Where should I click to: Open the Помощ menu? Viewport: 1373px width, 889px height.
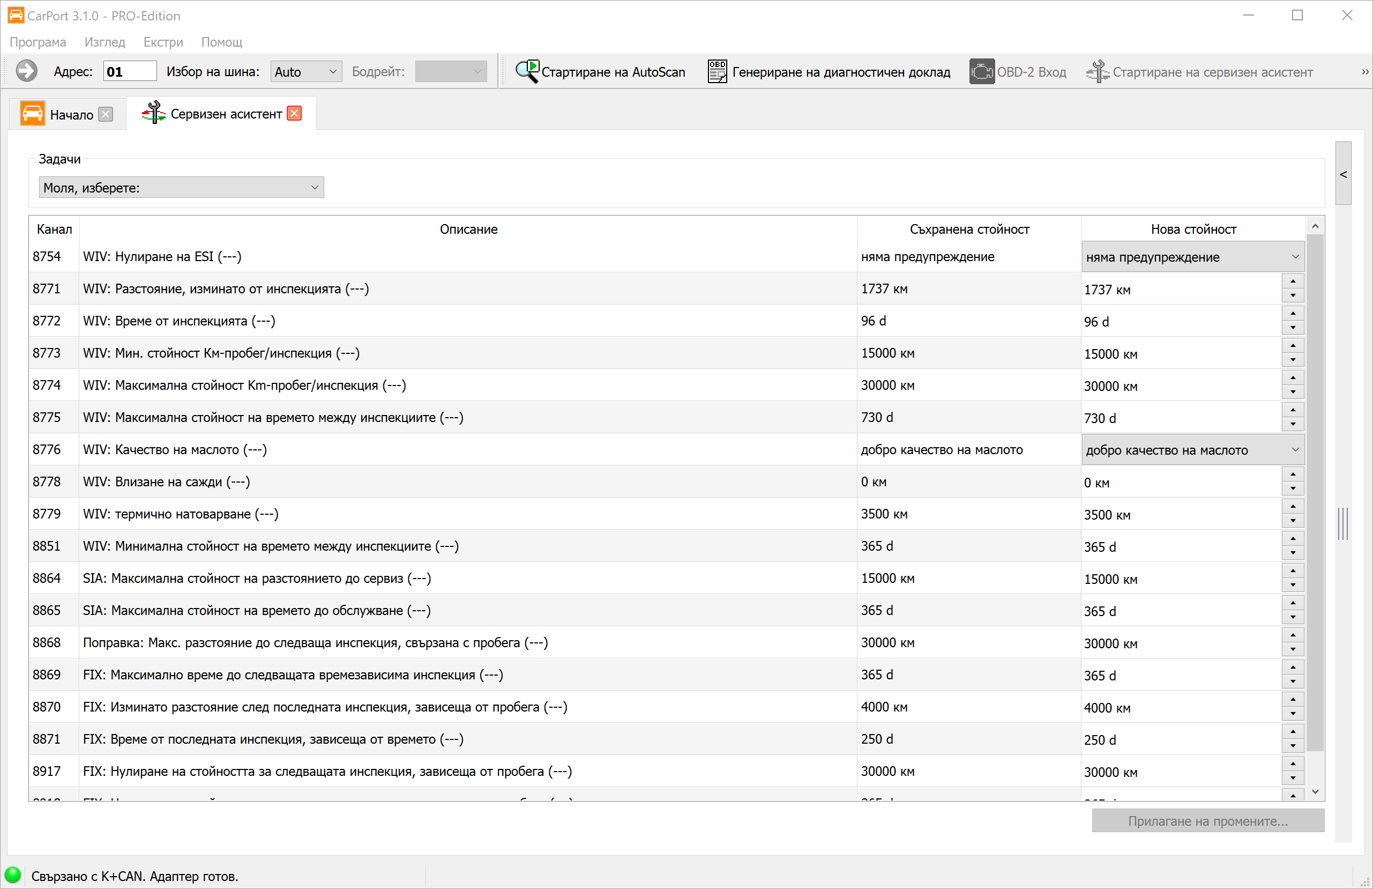click(x=221, y=42)
